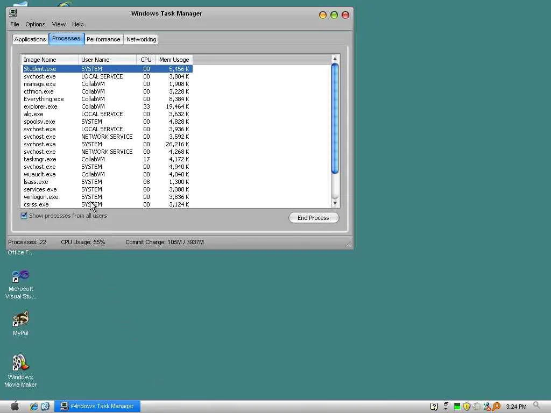Select the msmsgs.exe process
This screenshot has height=413, width=551.
click(x=108, y=84)
